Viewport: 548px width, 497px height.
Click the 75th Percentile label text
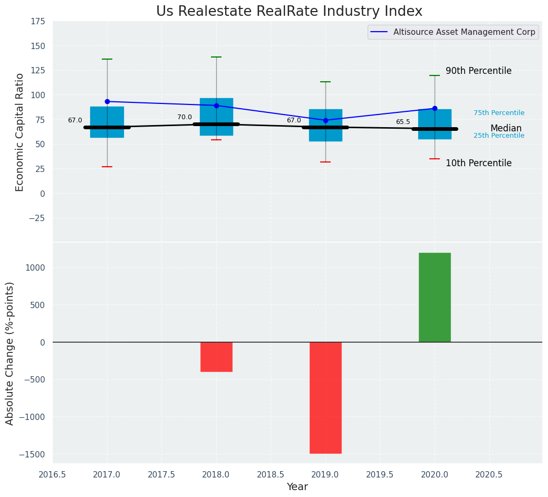click(x=498, y=113)
